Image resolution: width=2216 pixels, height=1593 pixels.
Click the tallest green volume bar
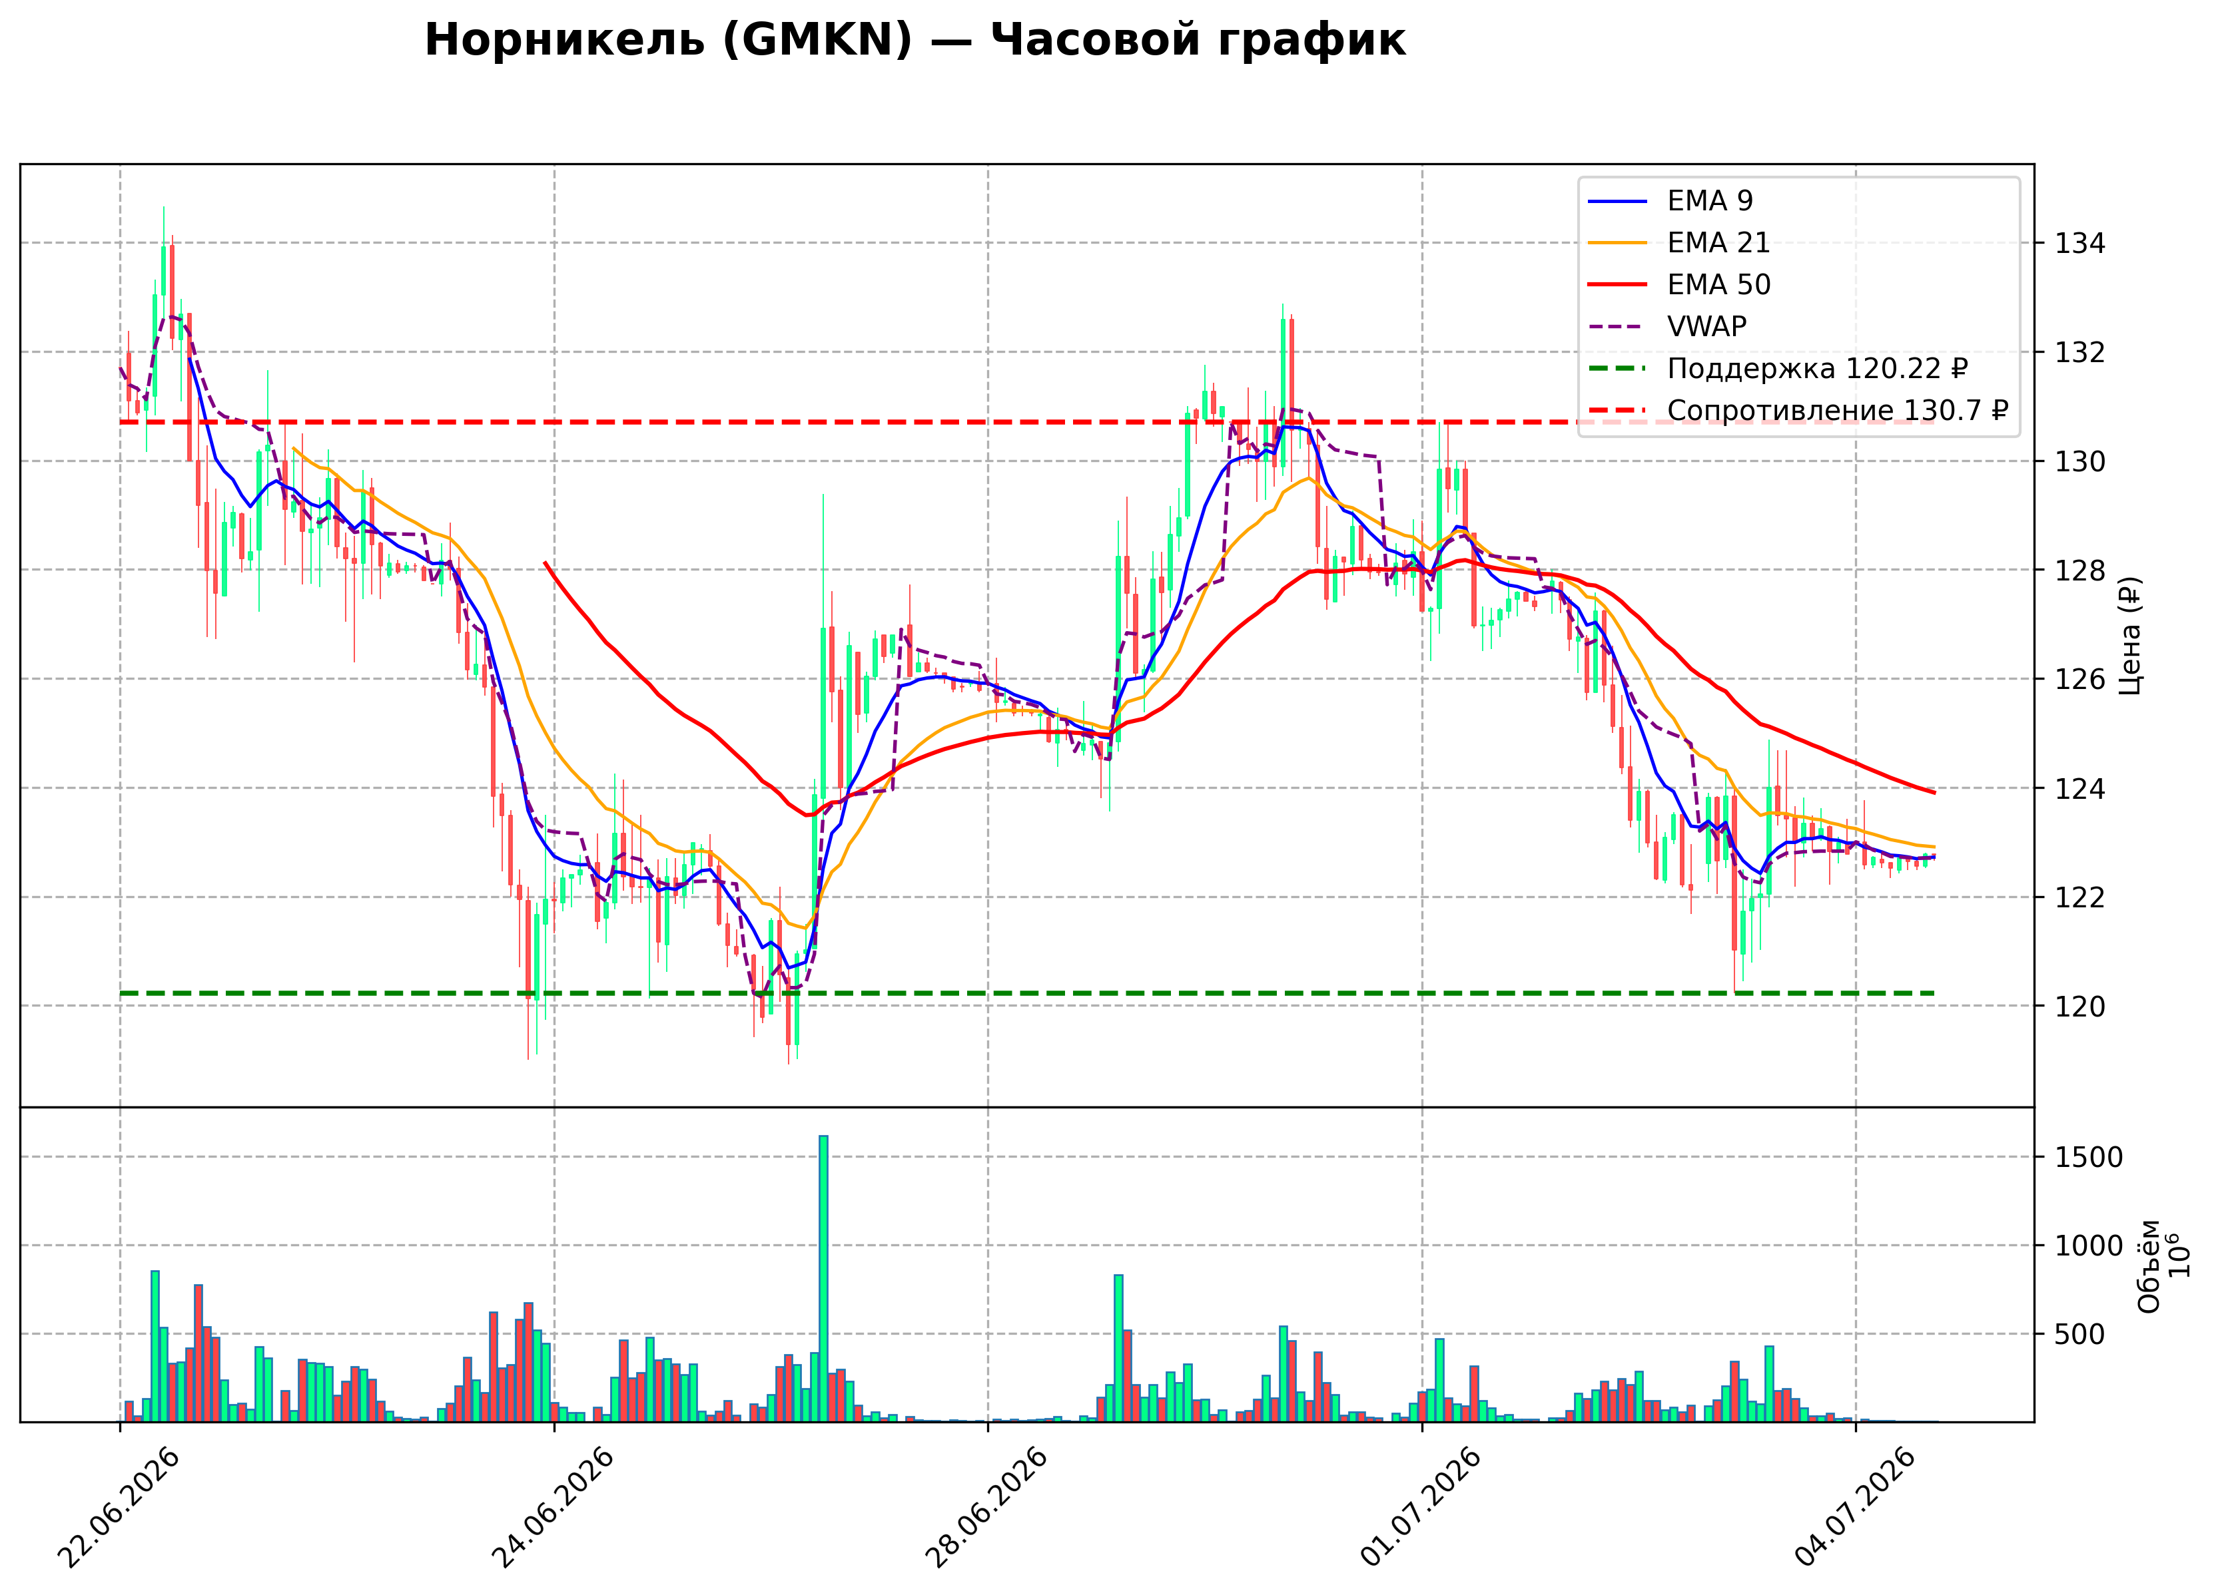824,1279
